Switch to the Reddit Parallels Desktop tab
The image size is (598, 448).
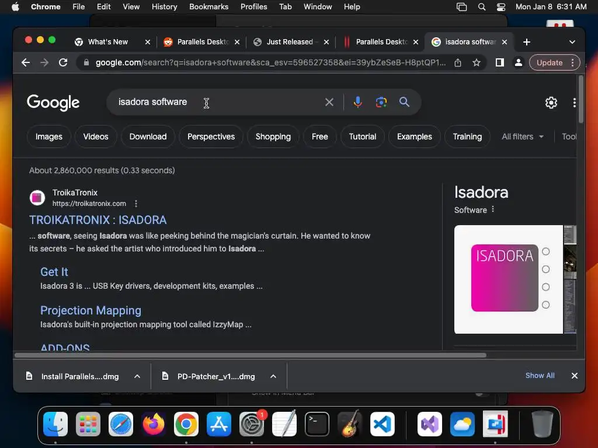(x=203, y=42)
